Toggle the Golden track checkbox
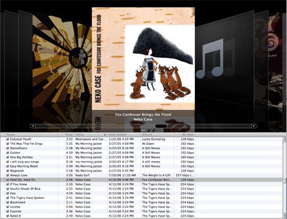Screen dimensions: 287x219 pyautogui.click(x=7, y=153)
